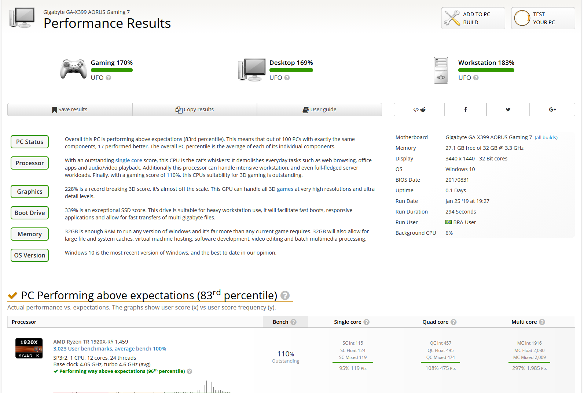Image resolution: width=584 pixels, height=393 pixels.
Task: Open the all builds link
Action: click(546, 138)
